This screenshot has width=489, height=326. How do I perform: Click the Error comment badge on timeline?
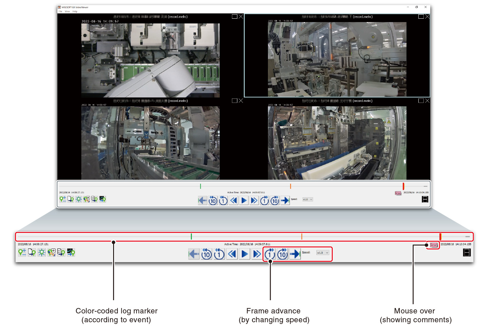pyautogui.click(x=433, y=245)
